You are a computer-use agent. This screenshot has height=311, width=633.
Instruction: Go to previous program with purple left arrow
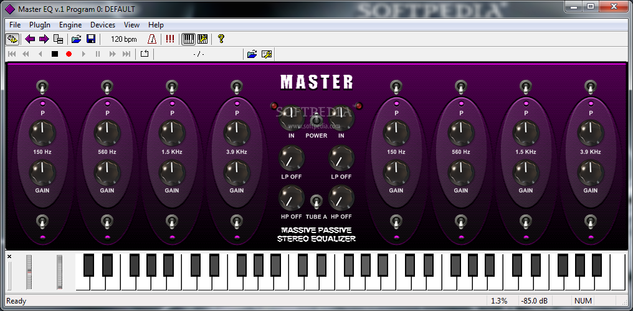click(30, 39)
